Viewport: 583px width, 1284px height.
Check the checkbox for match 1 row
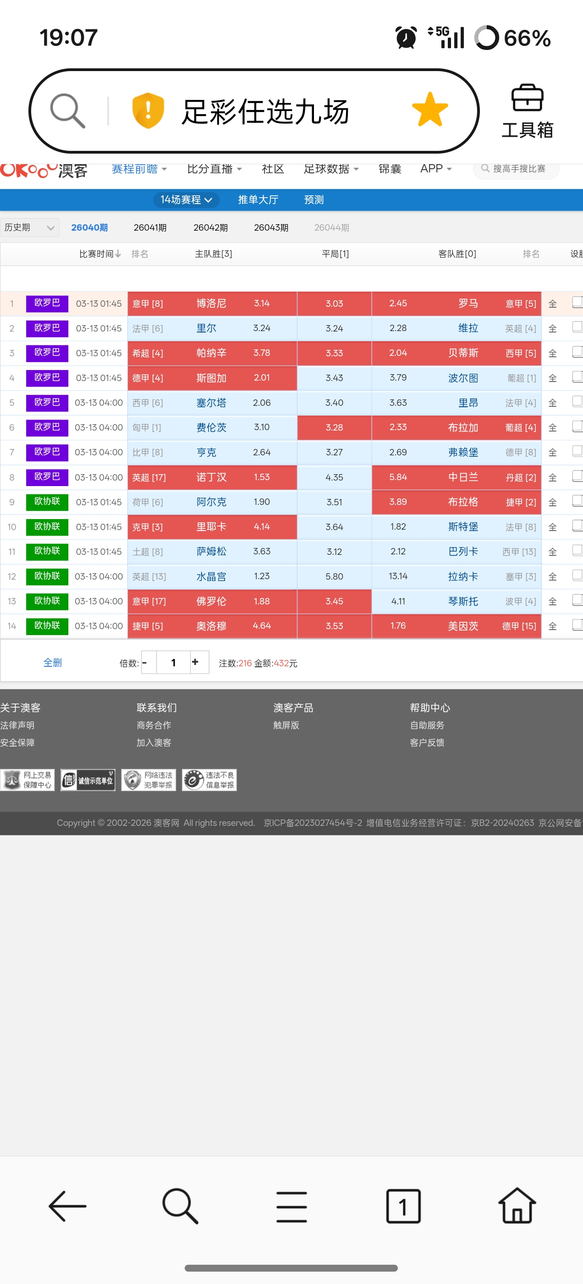[x=577, y=302]
